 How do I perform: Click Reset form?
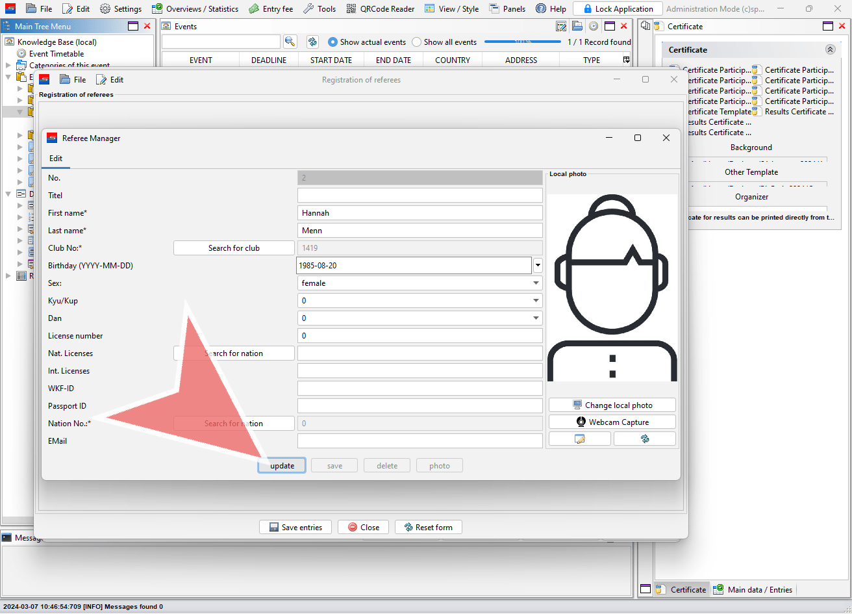pos(428,527)
